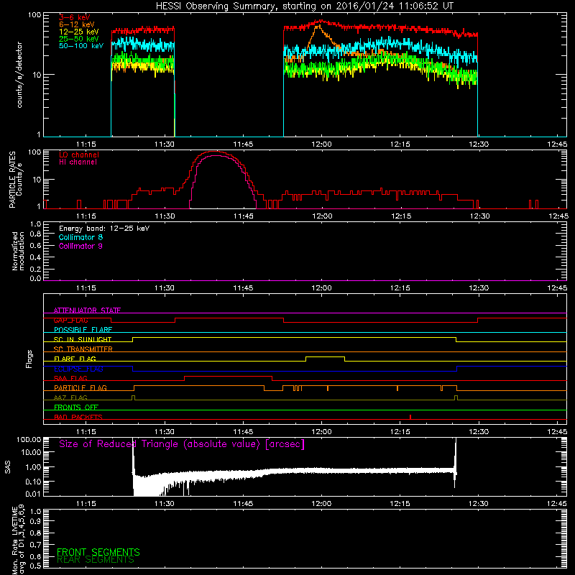The image size is (575, 575).
Task: Select the 3-6 keV legend label
Action: coord(75,17)
